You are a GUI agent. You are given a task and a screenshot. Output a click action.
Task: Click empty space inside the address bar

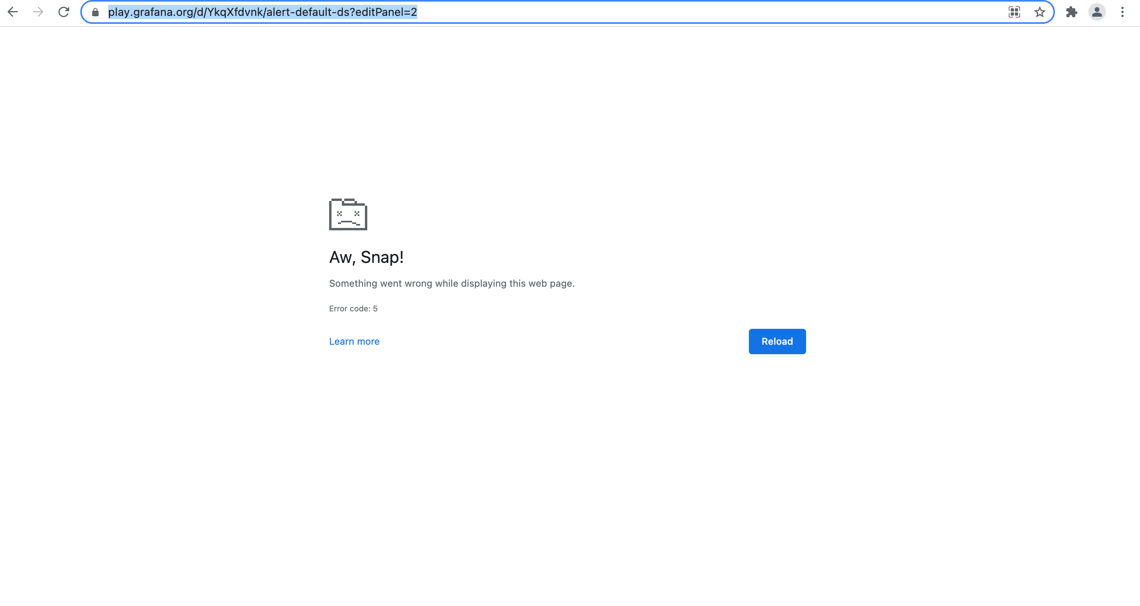708,12
